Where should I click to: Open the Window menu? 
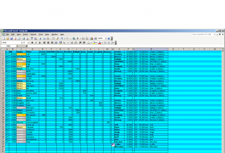(55, 34)
